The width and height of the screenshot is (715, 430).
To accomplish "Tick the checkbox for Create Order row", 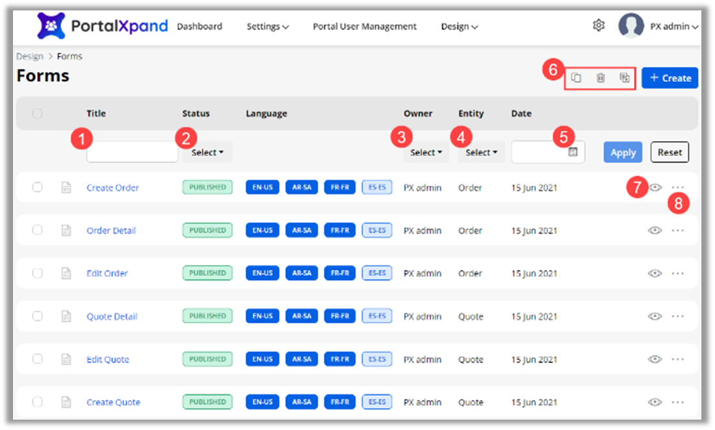I will [x=38, y=188].
